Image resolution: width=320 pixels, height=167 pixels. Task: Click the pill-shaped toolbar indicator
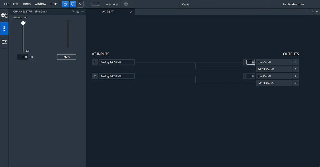click(95, 4)
